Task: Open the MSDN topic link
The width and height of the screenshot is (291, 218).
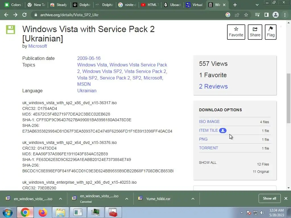Action: coord(84,84)
